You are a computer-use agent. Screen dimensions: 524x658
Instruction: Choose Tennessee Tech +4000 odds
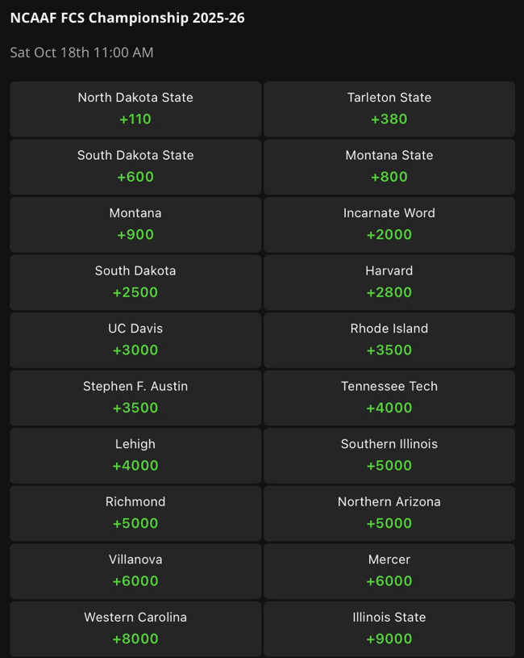pyautogui.click(x=389, y=397)
